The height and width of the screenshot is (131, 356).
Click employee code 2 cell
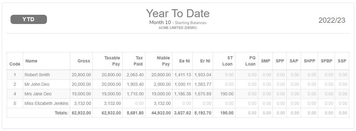[15, 84]
